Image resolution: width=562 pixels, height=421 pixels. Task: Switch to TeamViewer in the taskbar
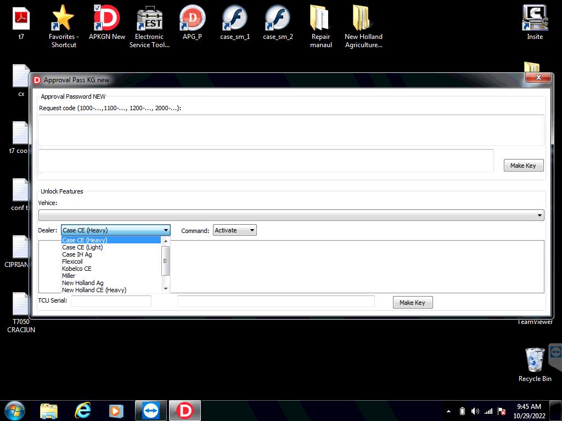(x=150, y=411)
